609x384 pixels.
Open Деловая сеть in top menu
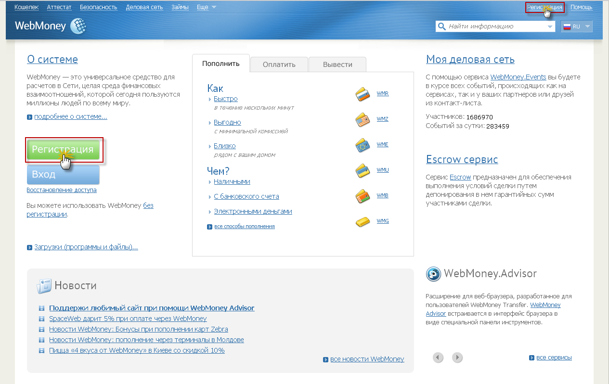tap(144, 7)
